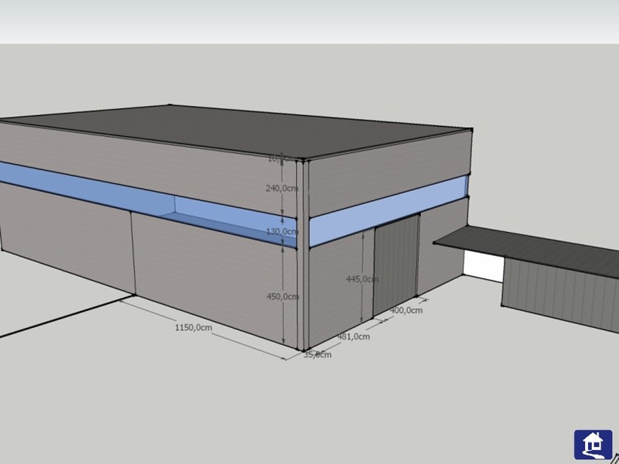This screenshot has width=619, height=464.
Task: Click the 445,0cm door height dimension
Action: tap(361, 278)
